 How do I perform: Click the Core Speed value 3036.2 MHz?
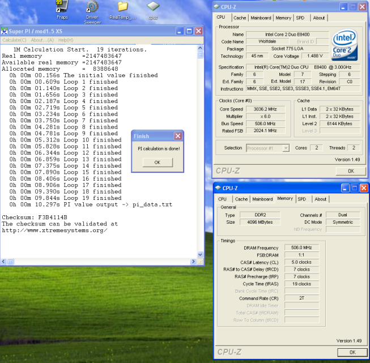265,109
